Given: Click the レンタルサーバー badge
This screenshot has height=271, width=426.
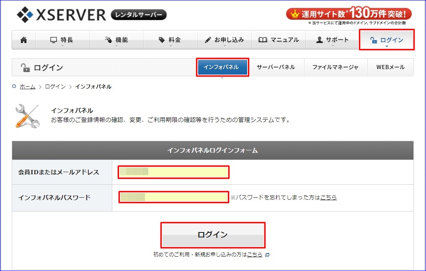Looking at the screenshot, I should (139, 15).
